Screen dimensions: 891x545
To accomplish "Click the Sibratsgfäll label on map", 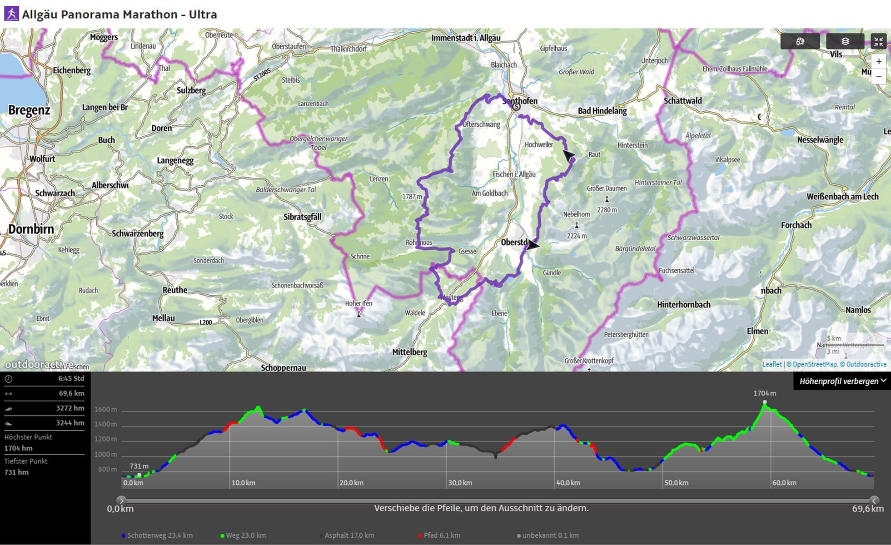I will (302, 217).
